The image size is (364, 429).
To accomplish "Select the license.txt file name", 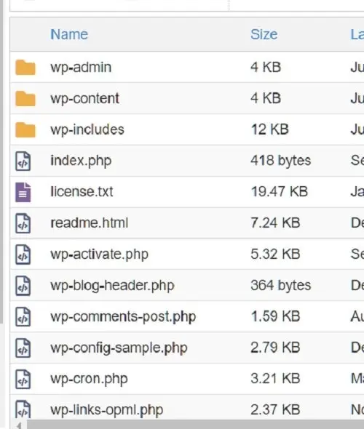I will 82,191.
